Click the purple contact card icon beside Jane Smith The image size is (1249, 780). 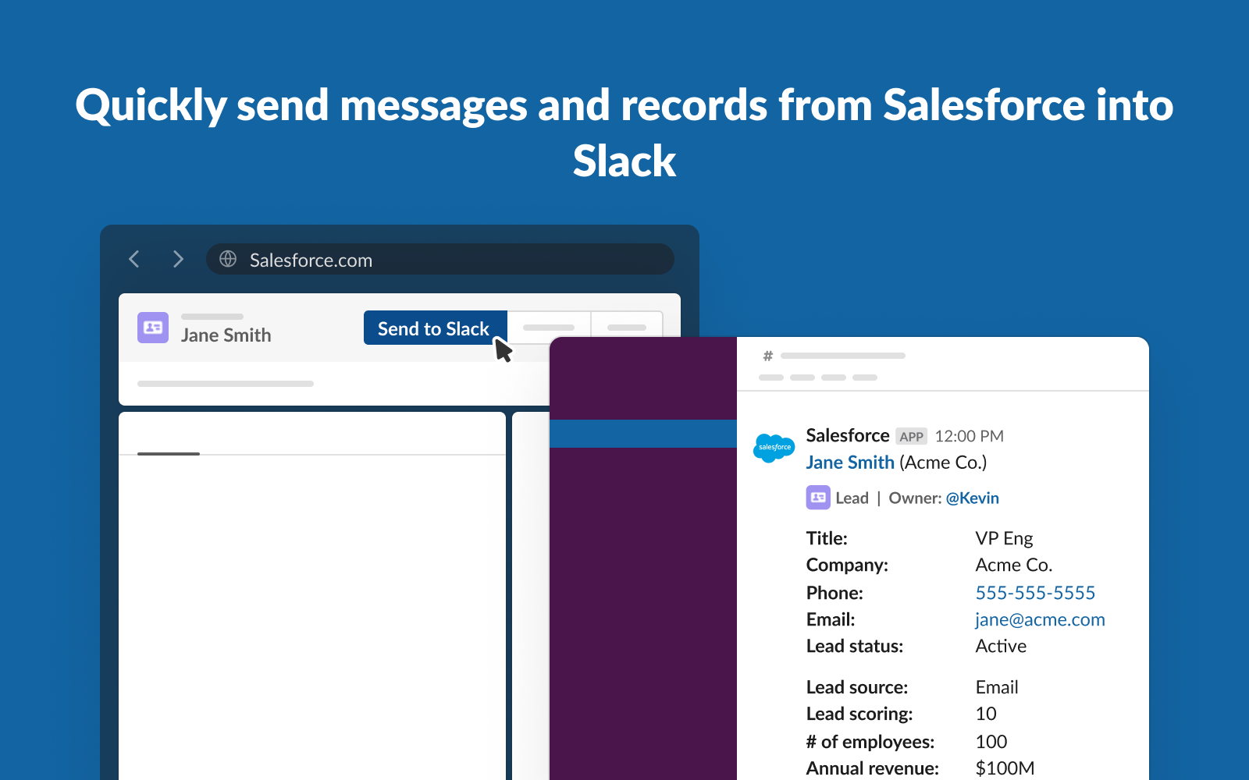pos(153,328)
